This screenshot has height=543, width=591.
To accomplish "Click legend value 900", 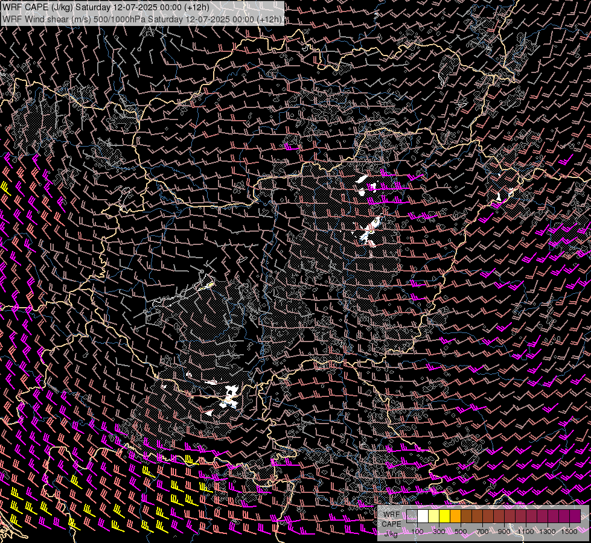I will [x=504, y=532].
